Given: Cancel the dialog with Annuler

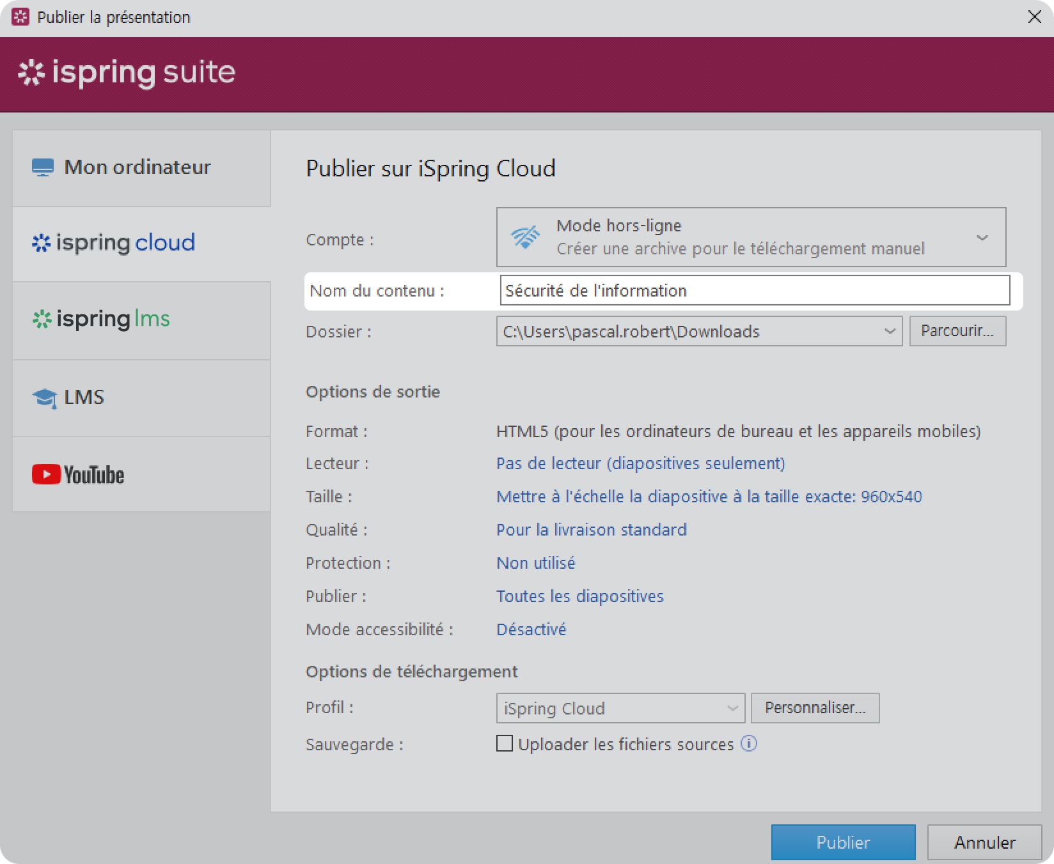Looking at the screenshot, I should pyautogui.click(x=984, y=842).
